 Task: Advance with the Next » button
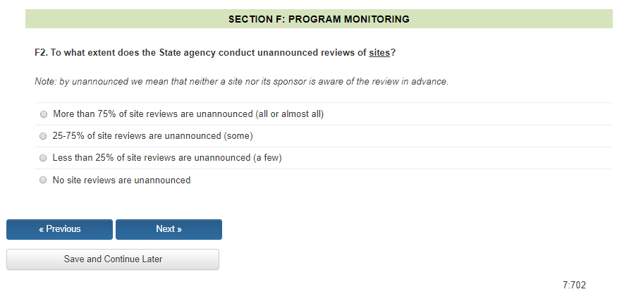pyautogui.click(x=169, y=229)
